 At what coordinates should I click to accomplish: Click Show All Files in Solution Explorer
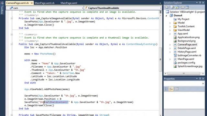172,7
